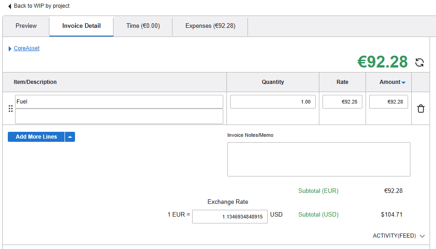The height and width of the screenshot is (249, 436).
Task: Click the back arrow icon beside WIP link
Action: (x=10, y=6)
